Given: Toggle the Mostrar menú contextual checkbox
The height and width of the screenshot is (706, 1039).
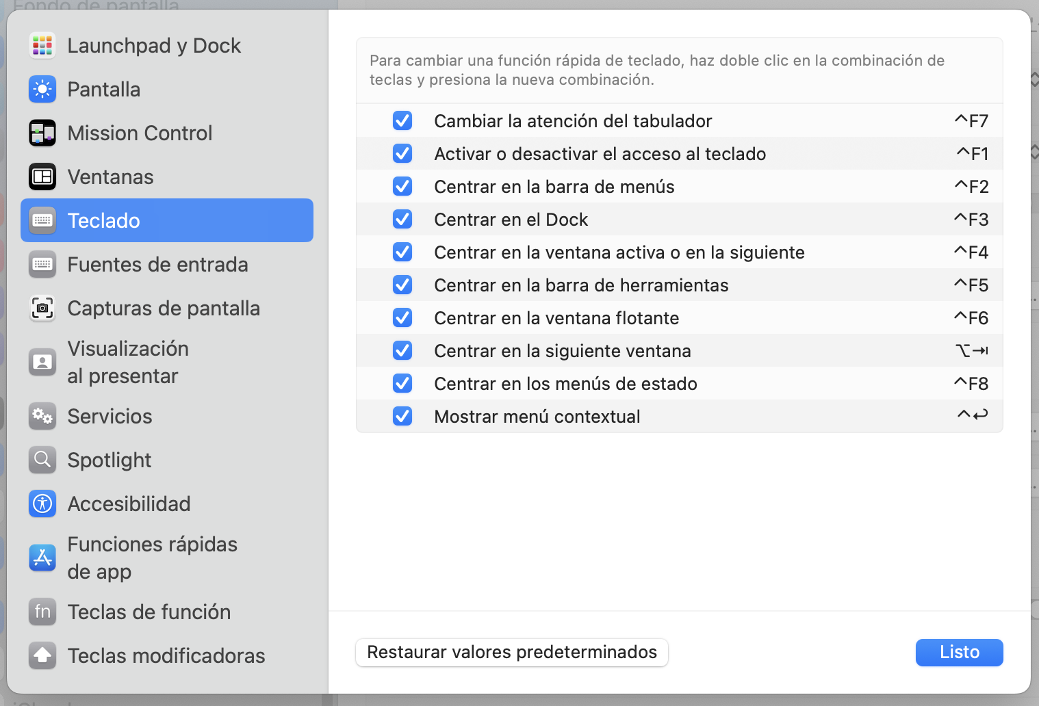Looking at the screenshot, I should coord(402,417).
